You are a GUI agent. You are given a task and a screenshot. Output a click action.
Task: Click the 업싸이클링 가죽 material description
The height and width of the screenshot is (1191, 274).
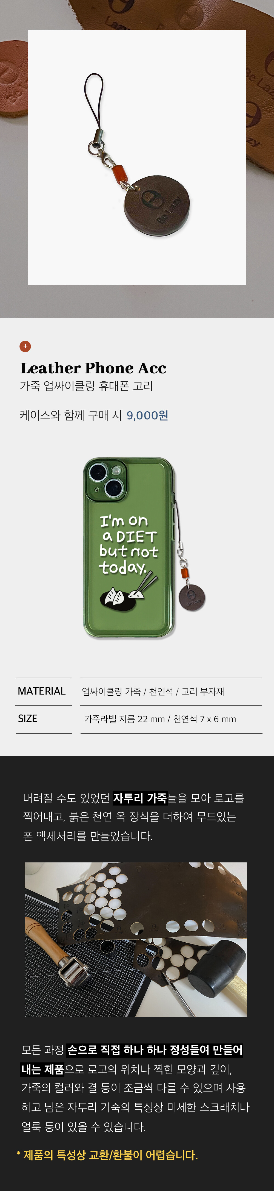click(153, 691)
